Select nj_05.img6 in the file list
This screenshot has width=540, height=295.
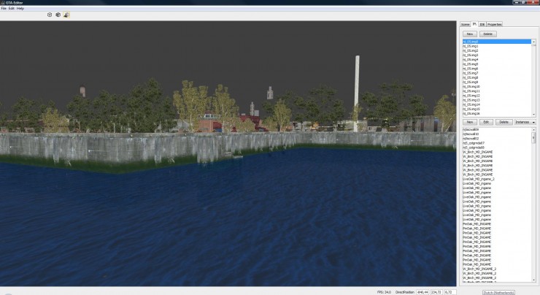coord(497,68)
